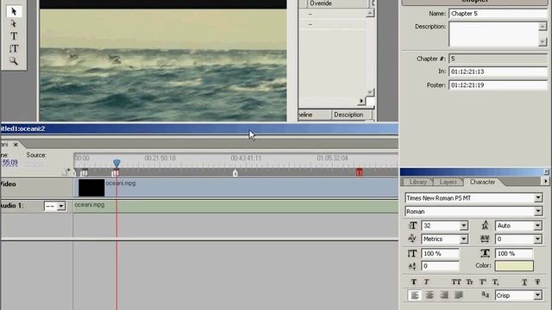Close the Character palette window
Viewport: 552px width, 310px height.
[x=546, y=171]
